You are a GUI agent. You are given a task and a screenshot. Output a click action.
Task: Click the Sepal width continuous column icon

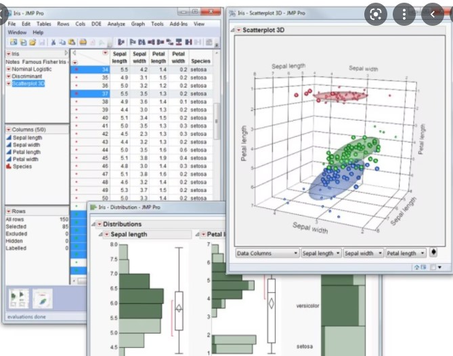tap(9, 144)
